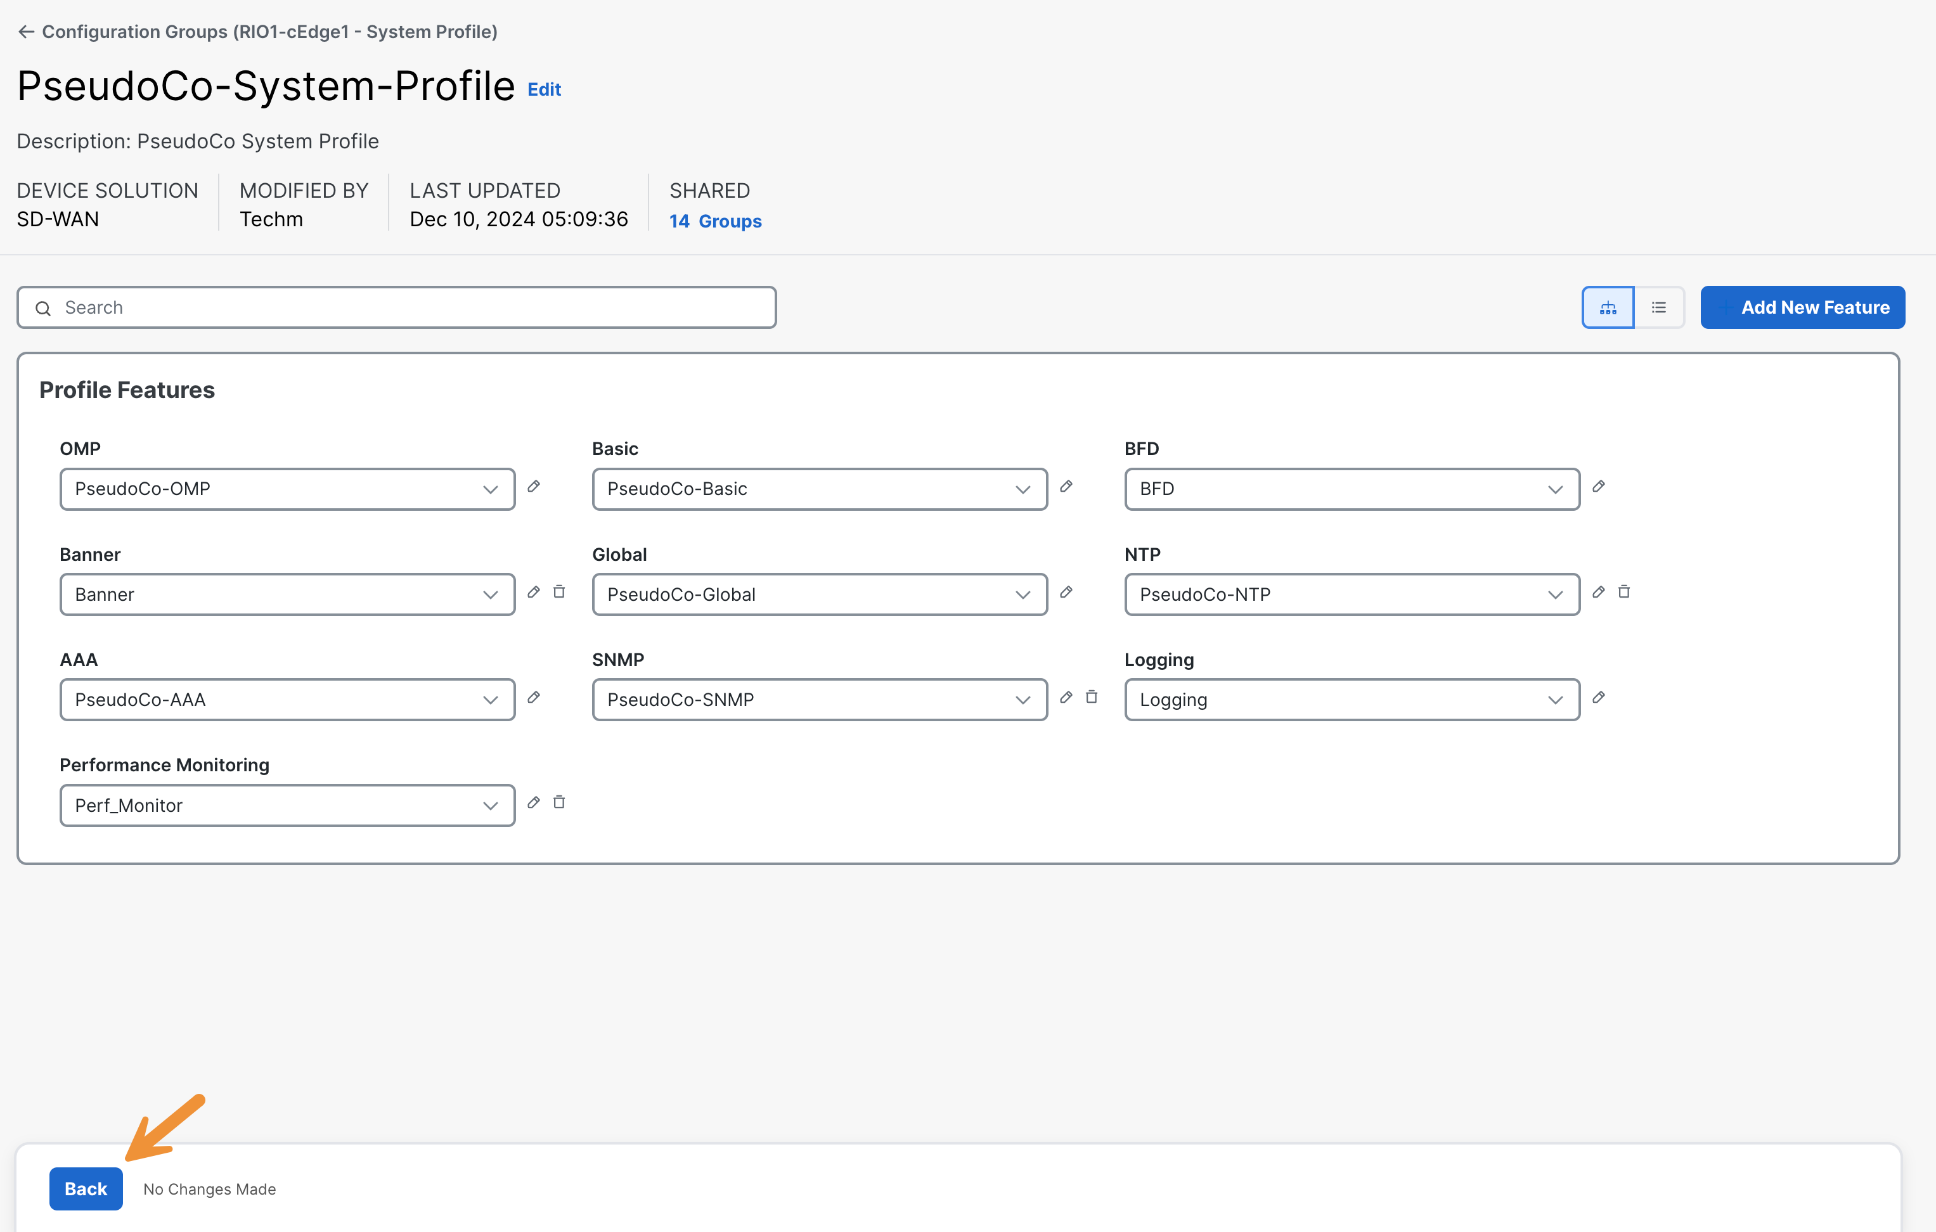Screen dimensions: 1936x1232
Task: Click the Techm modified-by value
Action: coord(271,219)
